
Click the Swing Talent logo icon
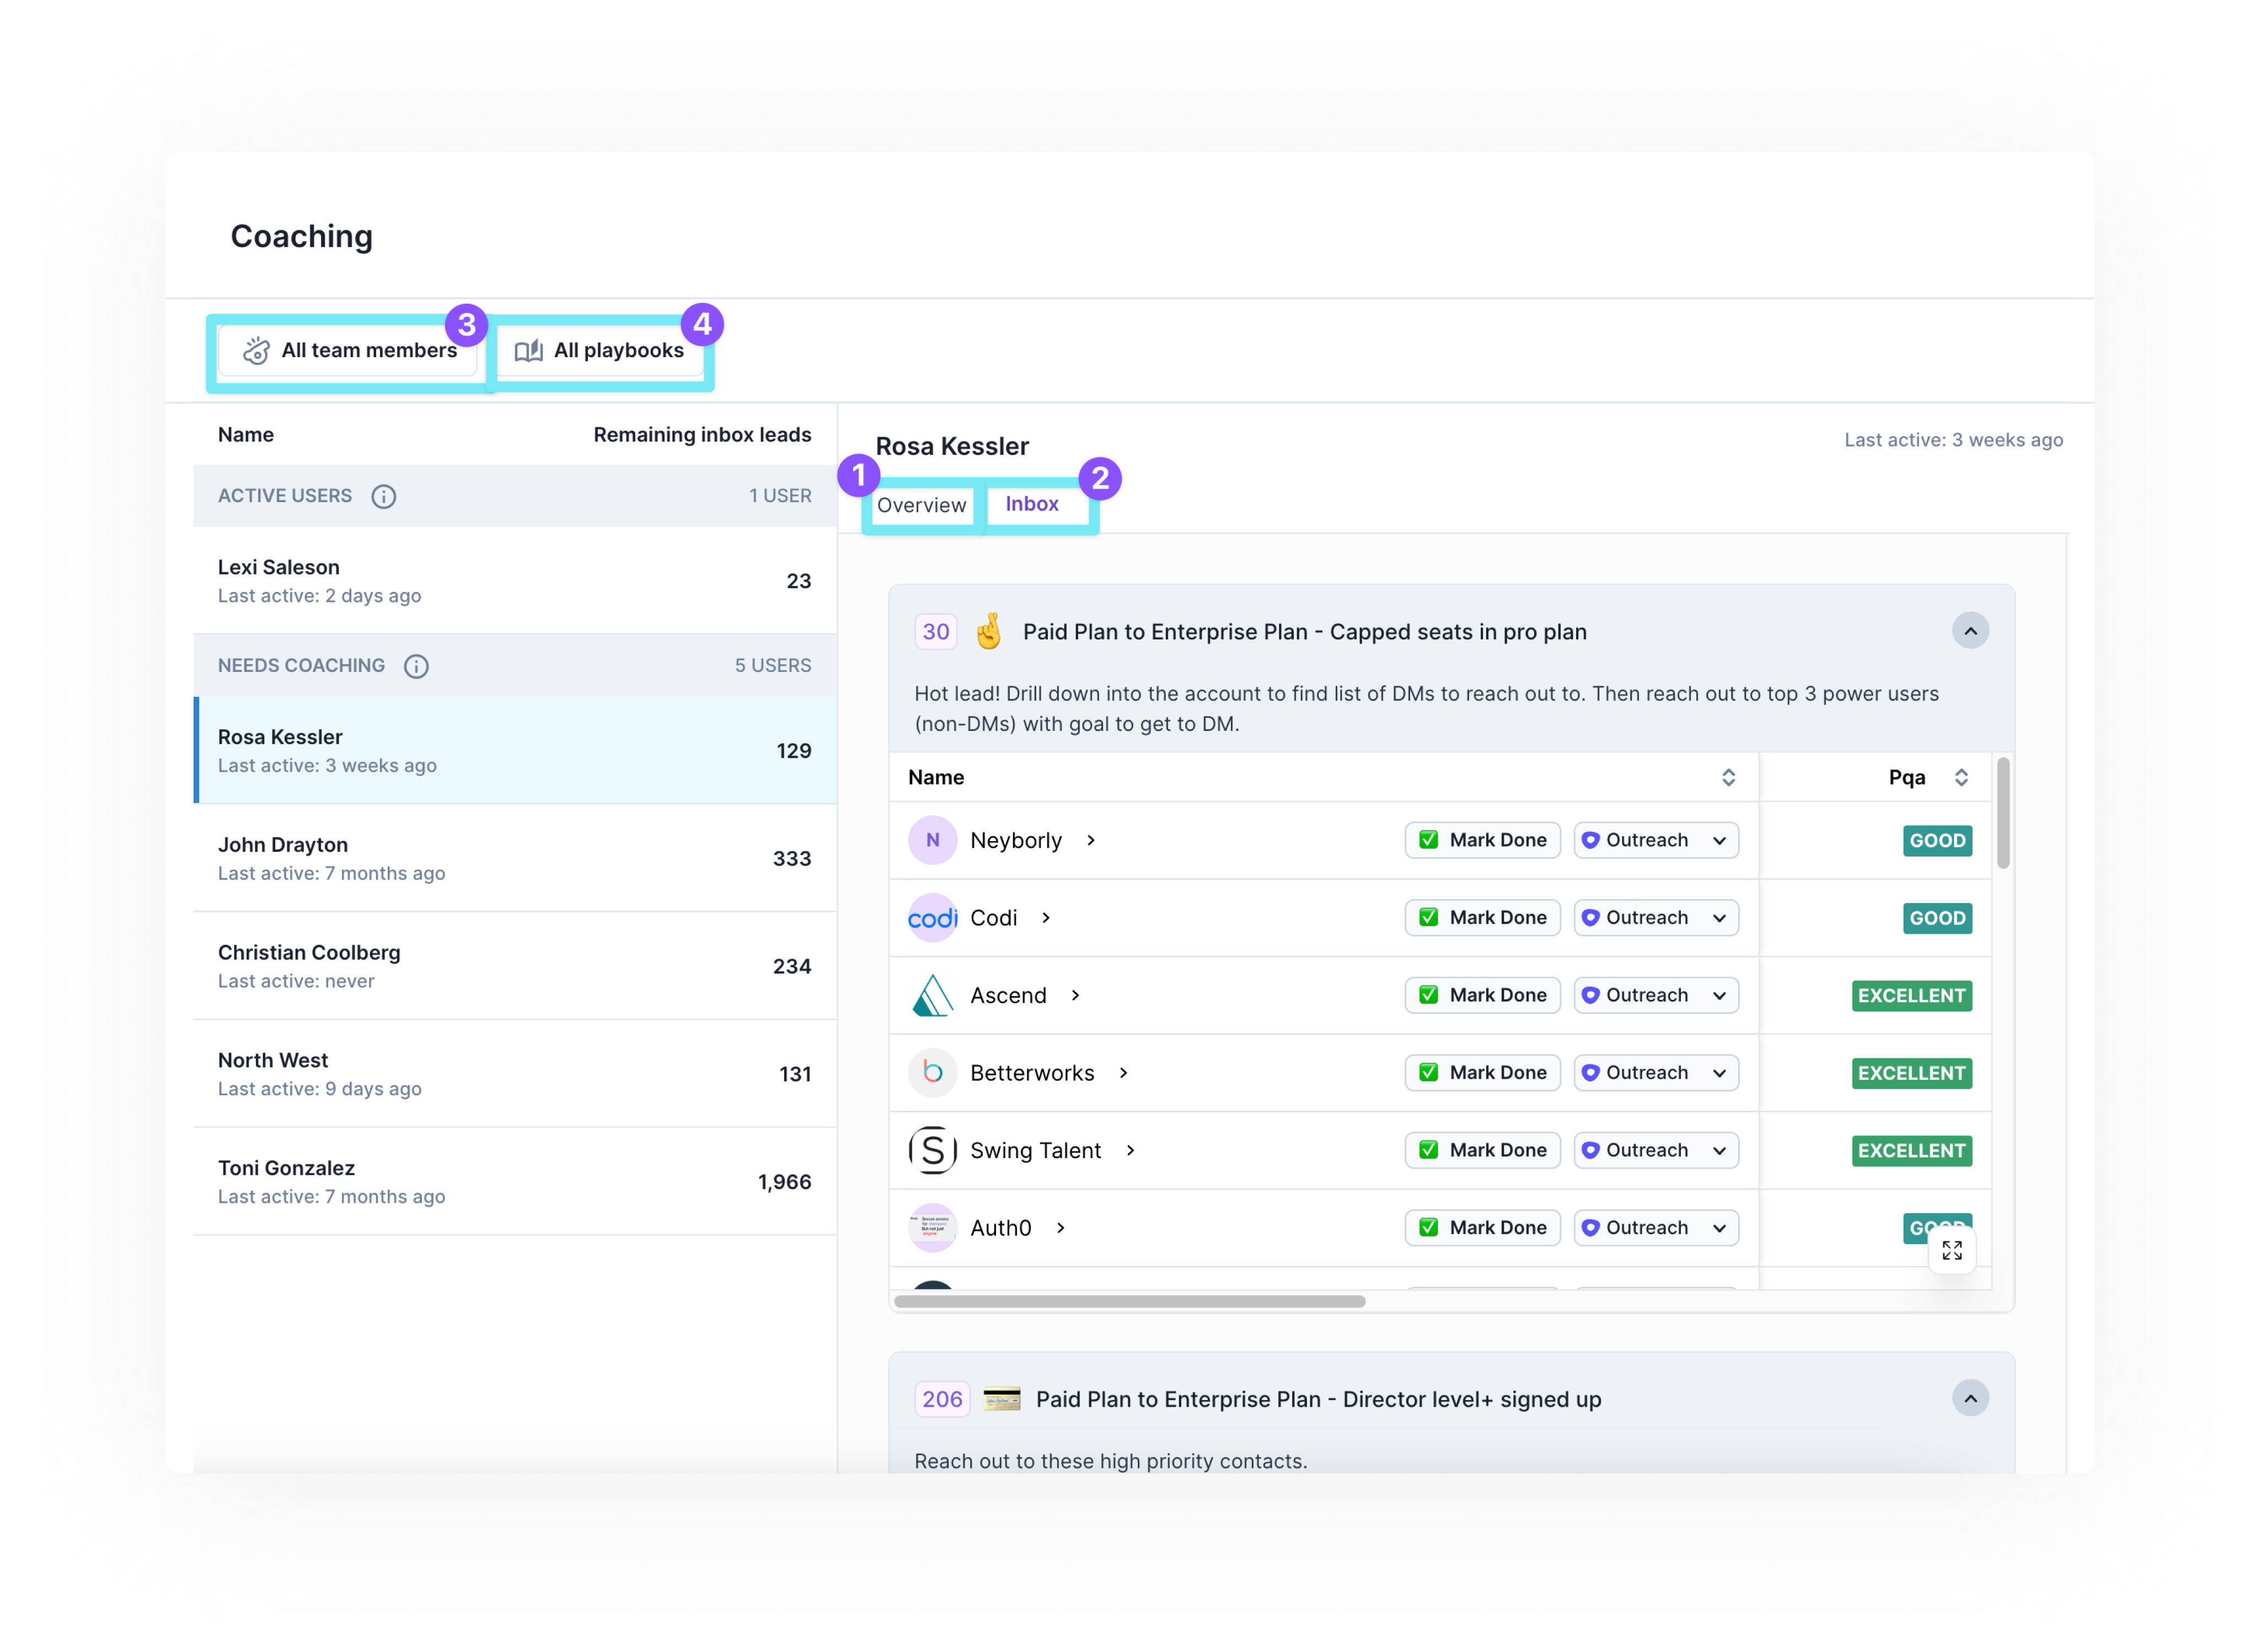coord(933,1150)
